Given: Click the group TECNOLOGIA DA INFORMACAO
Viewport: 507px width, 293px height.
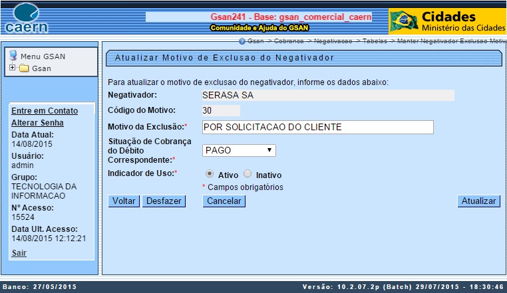Looking at the screenshot, I should [x=44, y=191].
